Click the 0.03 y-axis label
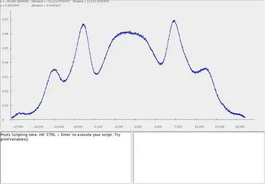The width and height of the screenshot is (265, 184). coord(5,77)
